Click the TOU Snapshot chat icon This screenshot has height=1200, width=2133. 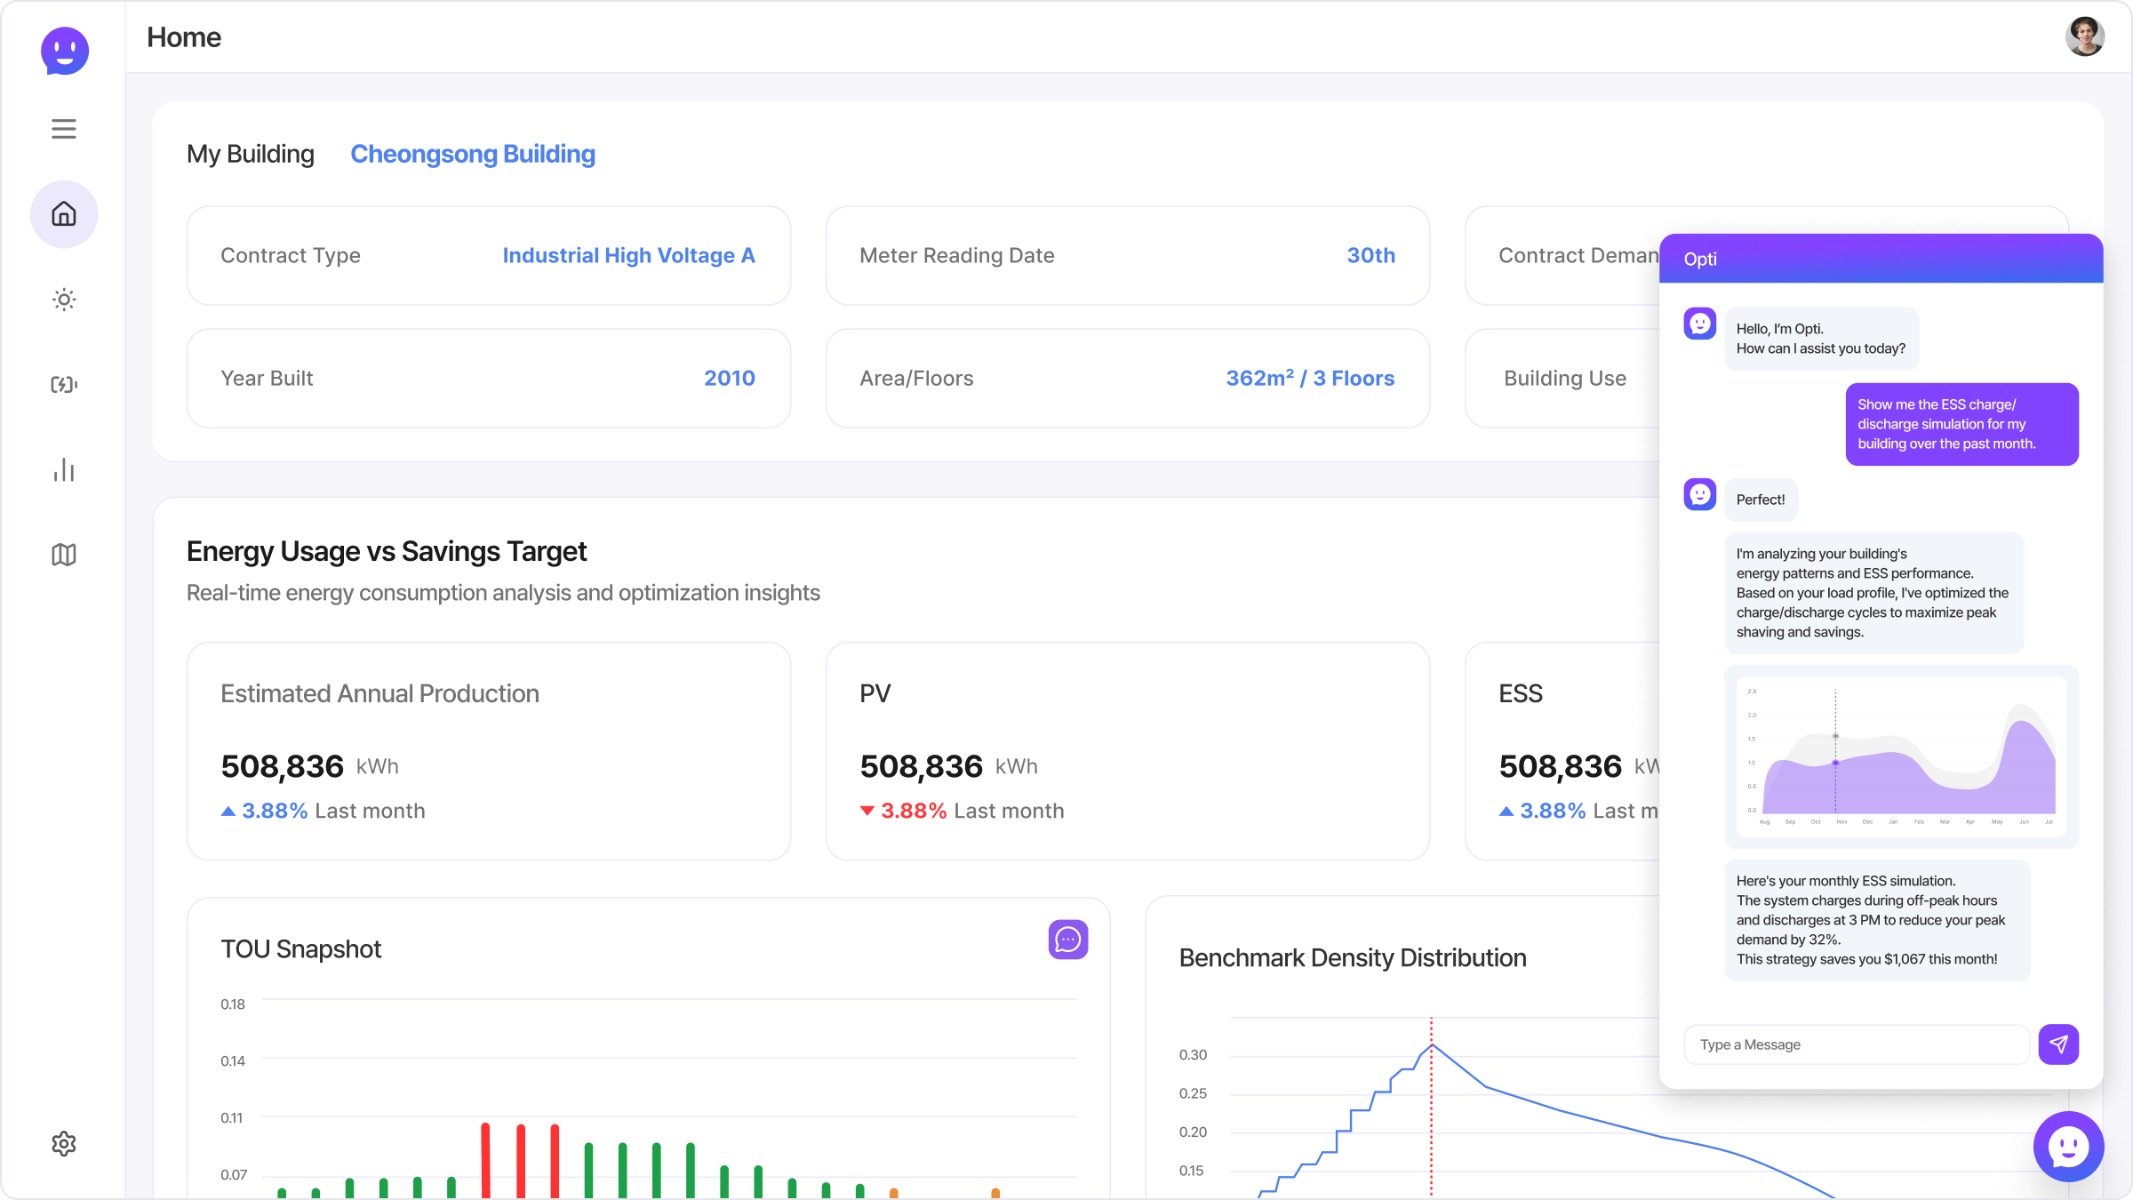click(1067, 940)
